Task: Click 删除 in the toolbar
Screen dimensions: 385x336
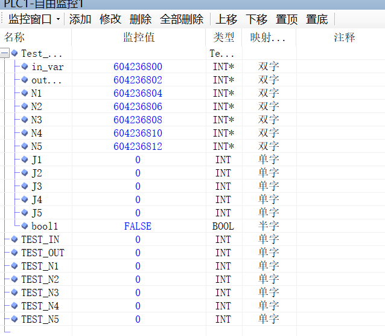Action: click(x=141, y=19)
